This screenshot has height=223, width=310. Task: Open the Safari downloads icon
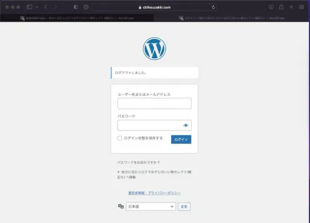click(271, 7)
